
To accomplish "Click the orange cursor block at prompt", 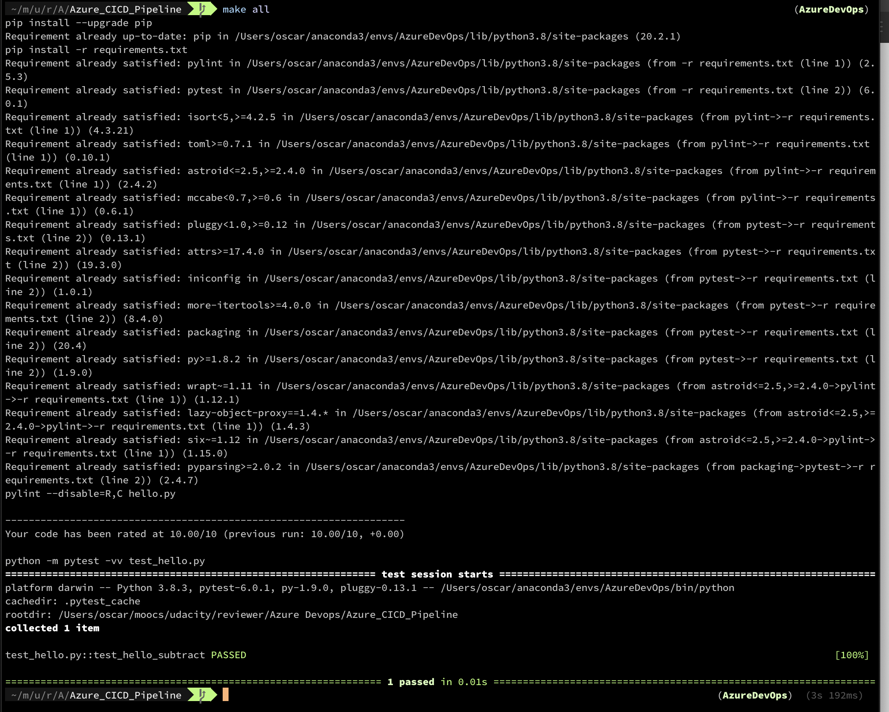I will 226,695.
